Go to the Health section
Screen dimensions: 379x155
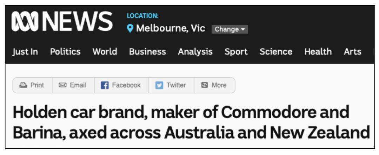[x=318, y=51]
